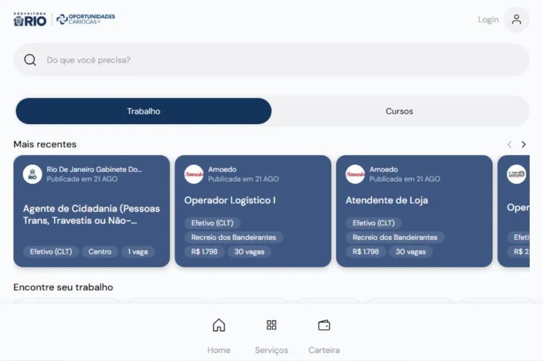Click the Login link
This screenshot has width=543, height=361.
coord(488,20)
